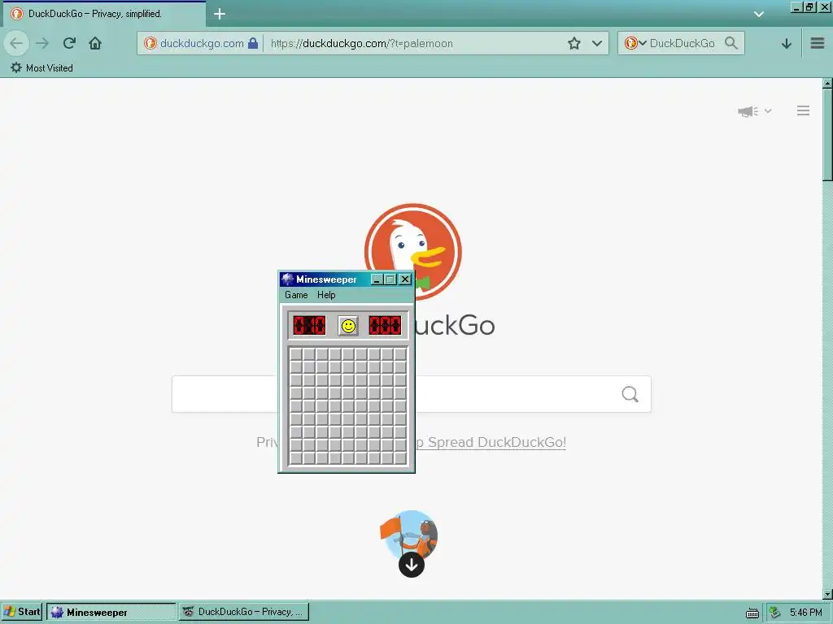Open a new tab with plus button
This screenshot has width=833, height=624.
click(220, 14)
